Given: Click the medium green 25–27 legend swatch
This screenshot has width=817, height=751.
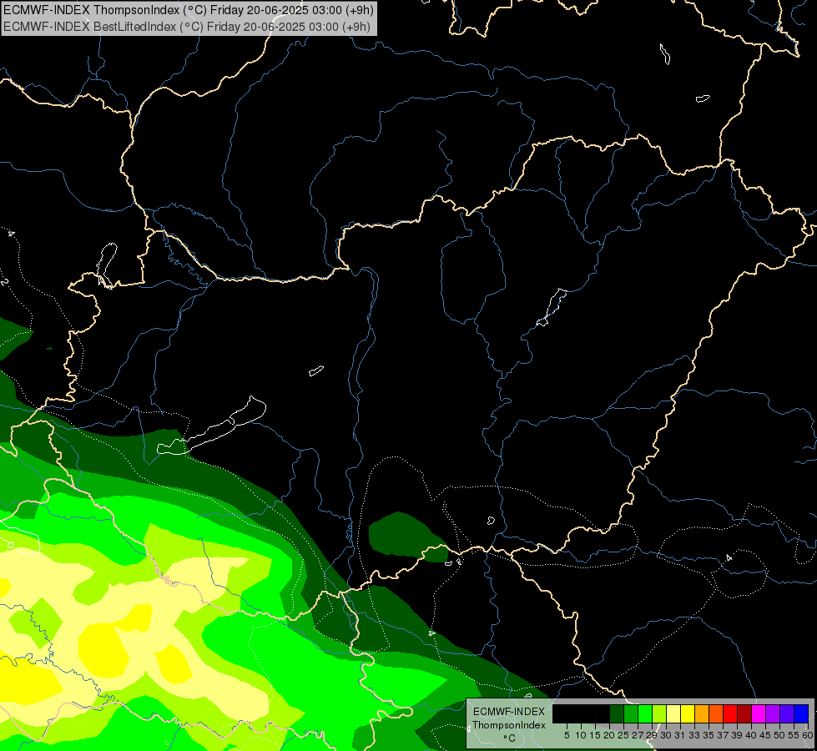Looking at the screenshot, I should [630, 713].
